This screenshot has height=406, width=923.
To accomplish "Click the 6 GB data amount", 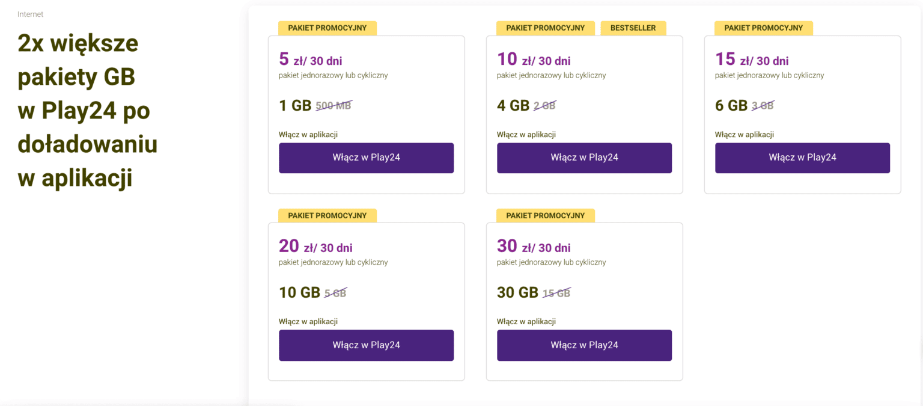I will [x=731, y=106].
